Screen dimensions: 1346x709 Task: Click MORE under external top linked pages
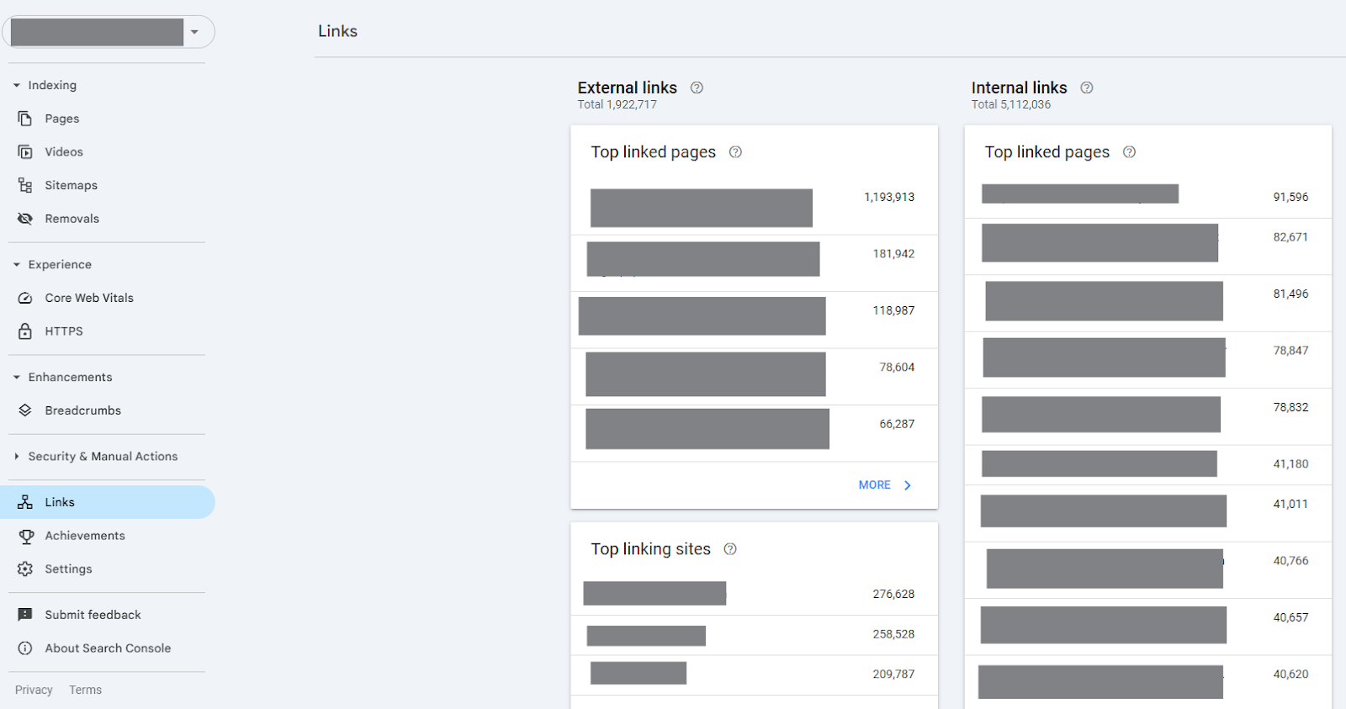pos(884,485)
